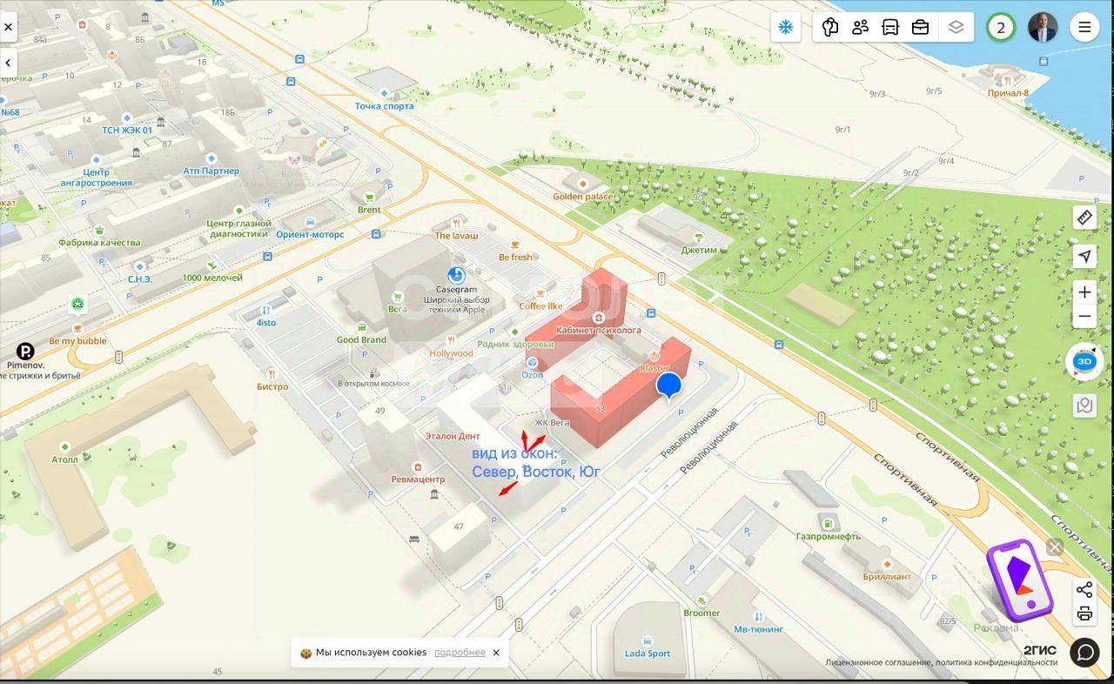The height and width of the screenshot is (684, 1114).
Task: Select the ruler distance measuring tool
Action: pyautogui.click(x=1084, y=218)
